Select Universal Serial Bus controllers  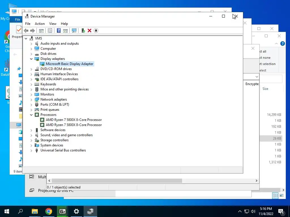(63, 150)
